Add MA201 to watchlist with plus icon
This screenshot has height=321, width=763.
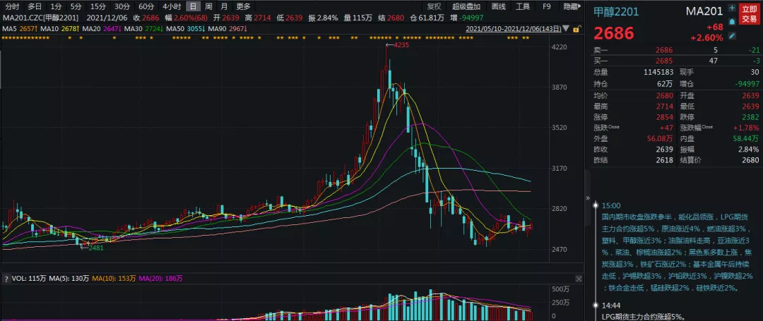coord(732,8)
